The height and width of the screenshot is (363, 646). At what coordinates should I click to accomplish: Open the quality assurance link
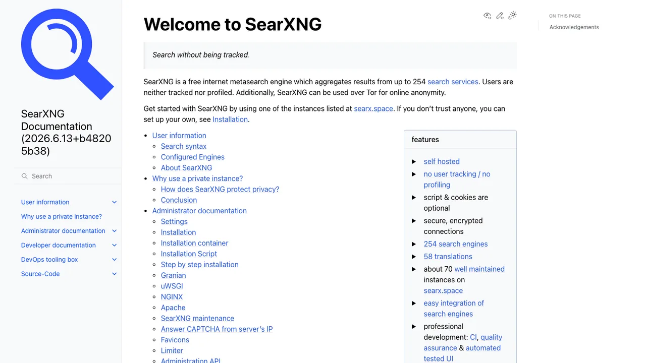(463, 343)
